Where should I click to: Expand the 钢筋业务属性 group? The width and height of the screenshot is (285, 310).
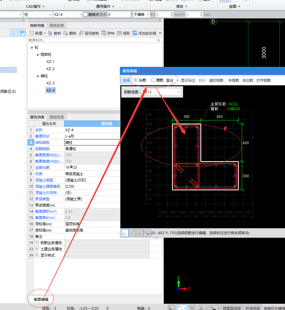(37, 242)
